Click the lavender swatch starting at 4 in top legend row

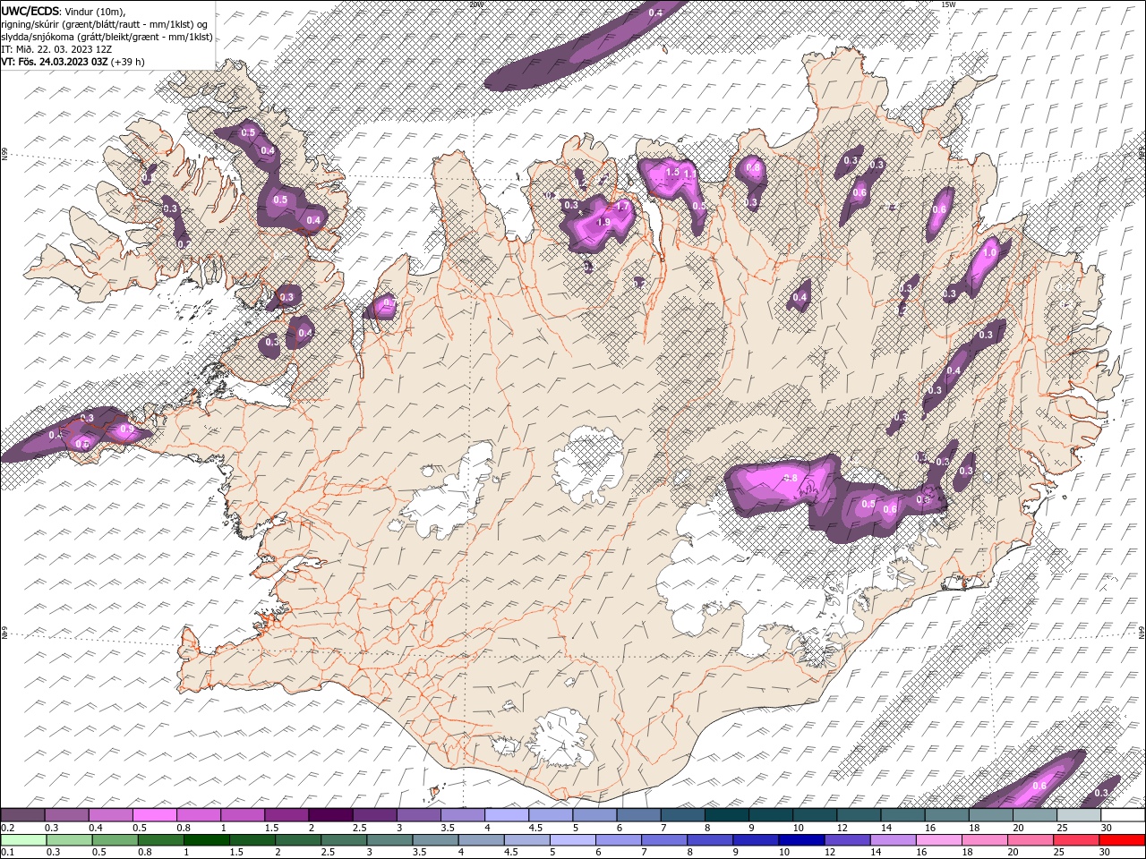tap(507, 815)
